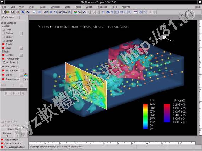Click the Redraw All button
This screenshot has width=202, height=151.
[7, 134]
